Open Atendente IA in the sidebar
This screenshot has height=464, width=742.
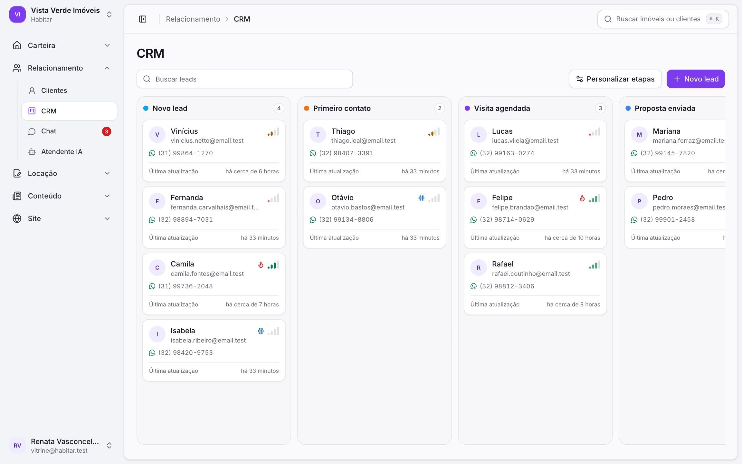[x=70, y=152]
